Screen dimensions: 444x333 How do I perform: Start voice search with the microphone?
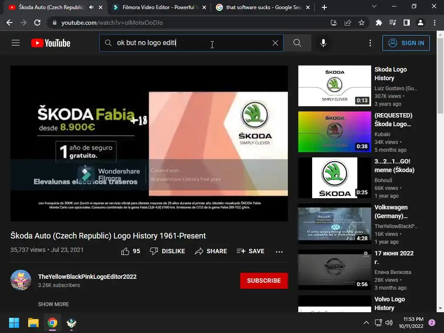[x=323, y=43]
